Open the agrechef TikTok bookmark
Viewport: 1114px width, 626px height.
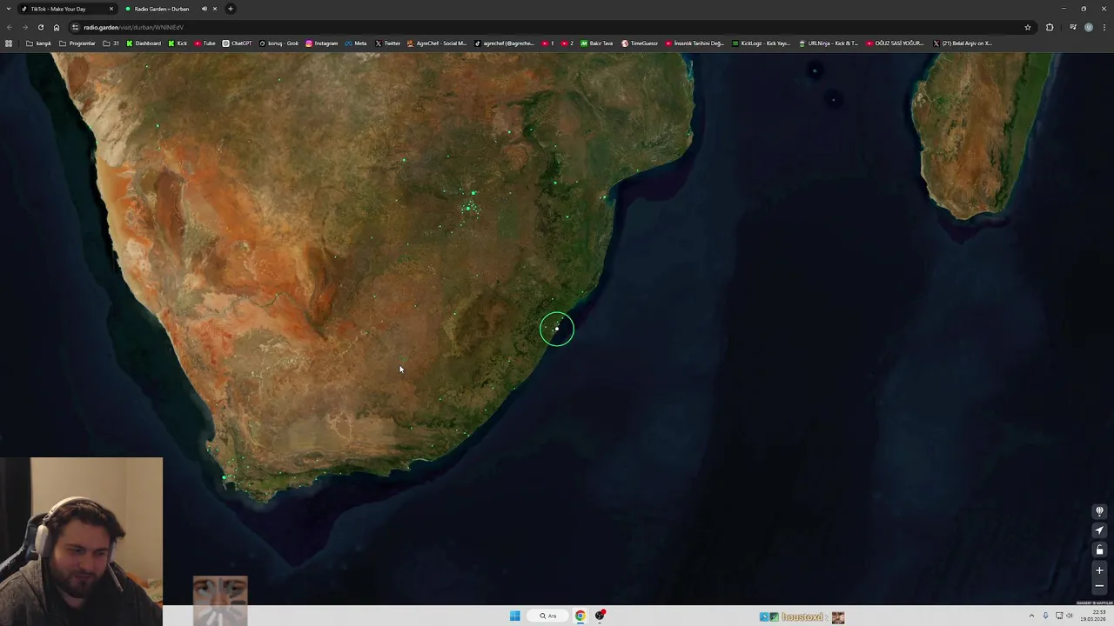504,43
